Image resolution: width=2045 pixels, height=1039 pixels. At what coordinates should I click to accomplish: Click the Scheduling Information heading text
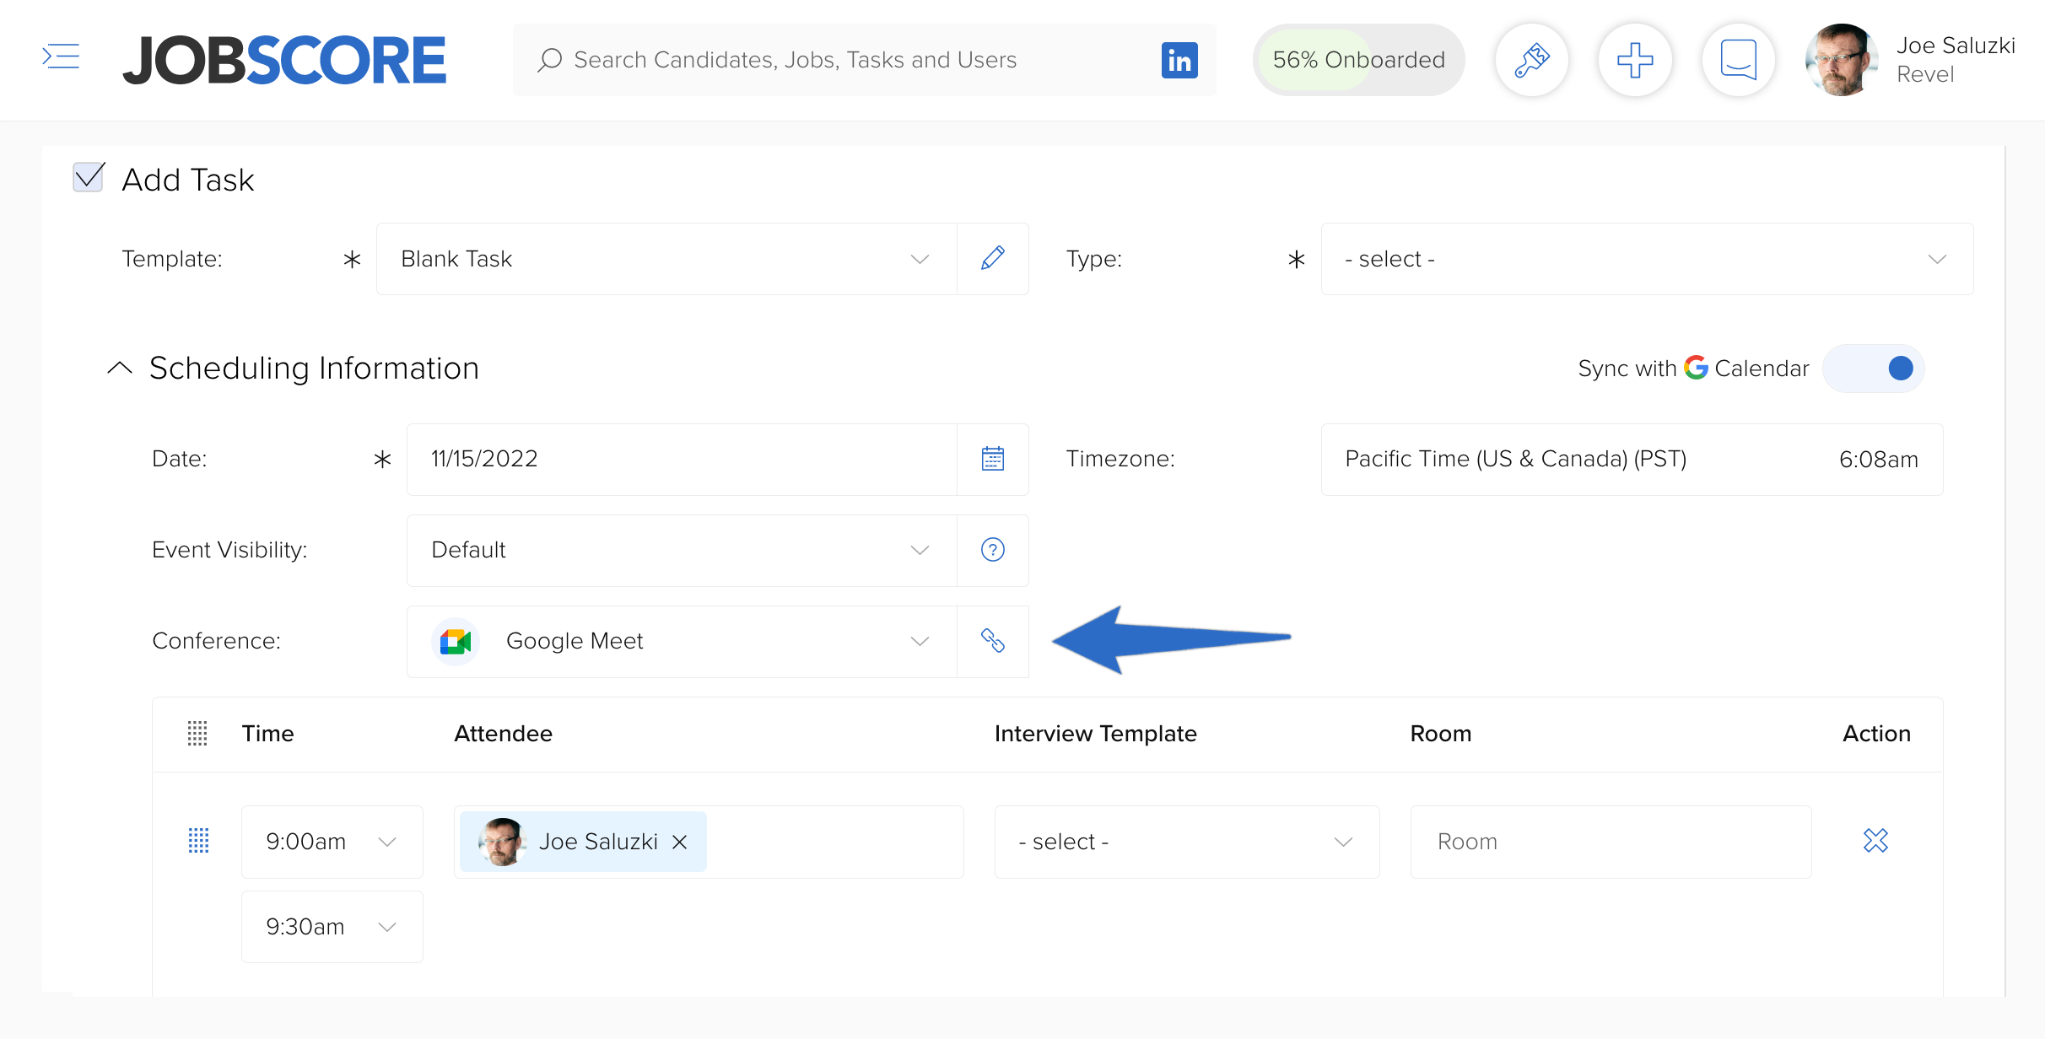point(314,368)
